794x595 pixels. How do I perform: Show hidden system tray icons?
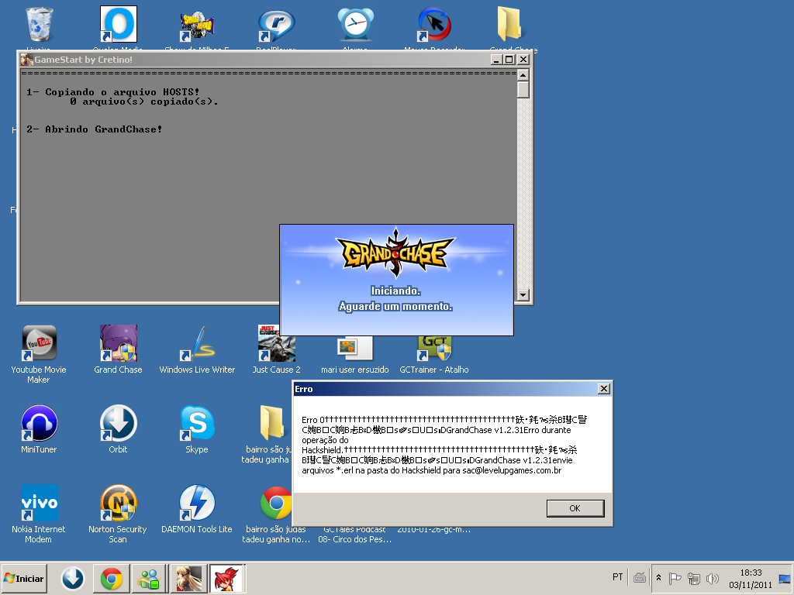coord(658,578)
